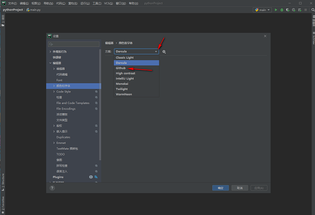Open the profiler run icon
Image resolution: width=315 pixels, height=215 pixels.
294,10
